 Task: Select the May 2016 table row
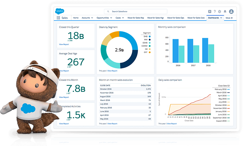click(x=125, y=119)
